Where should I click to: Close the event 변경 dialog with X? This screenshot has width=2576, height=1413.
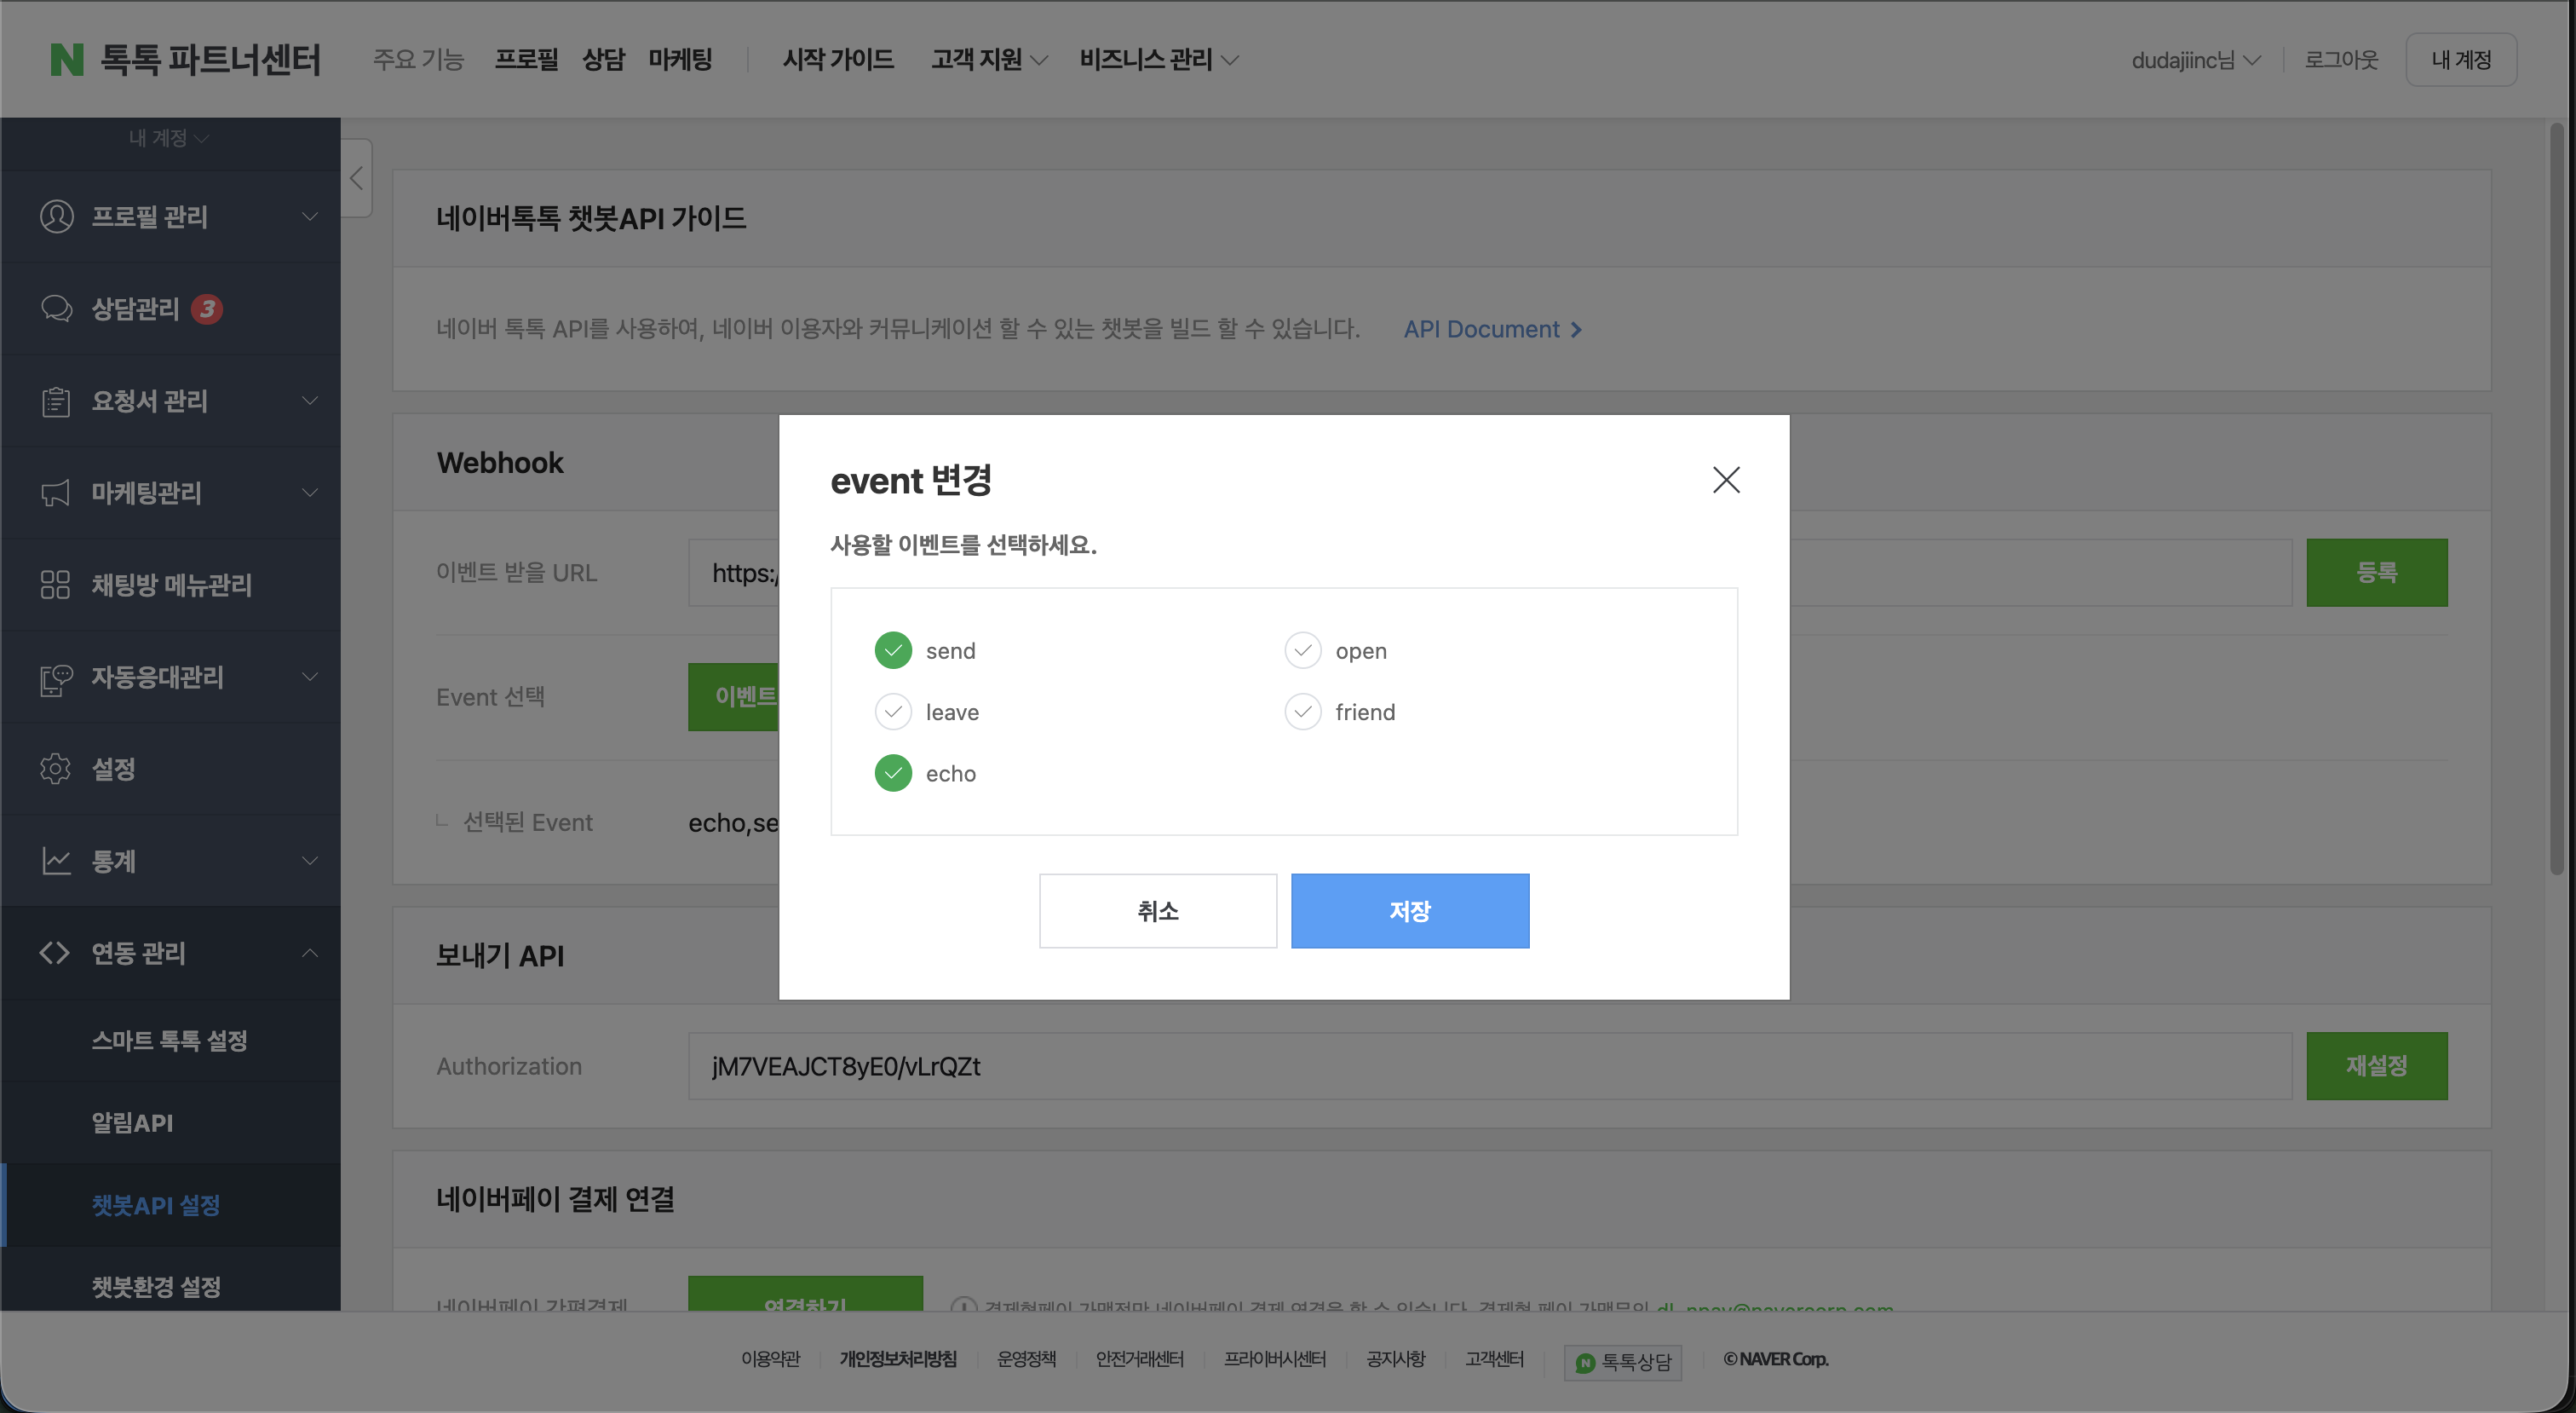point(1726,479)
